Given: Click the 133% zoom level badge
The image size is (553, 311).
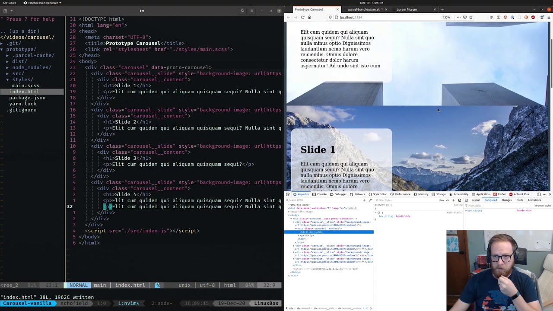Looking at the screenshot, I should pyautogui.click(x=446, y=17).
